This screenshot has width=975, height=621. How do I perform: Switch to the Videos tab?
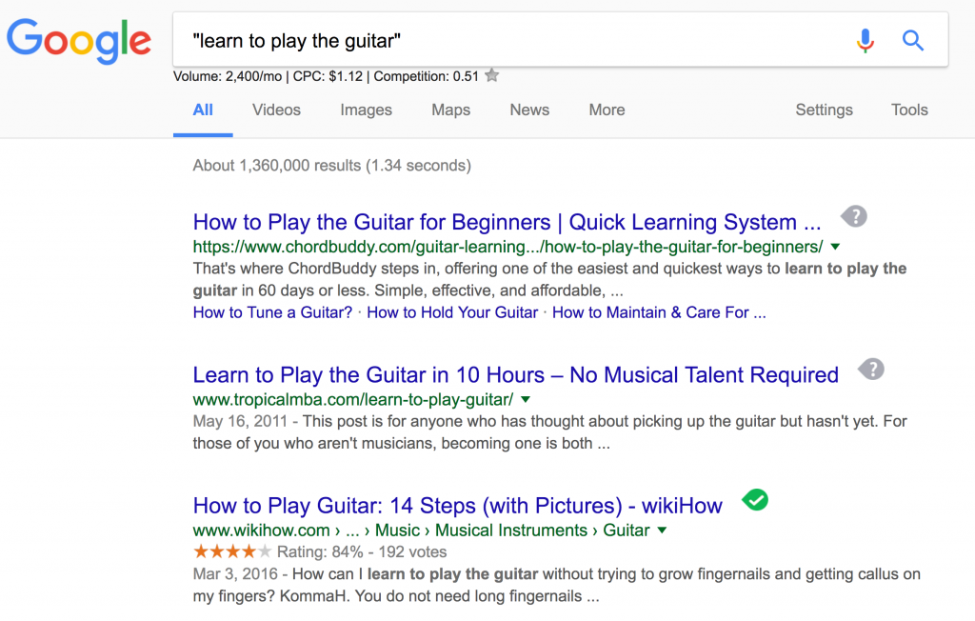(276, 110)
